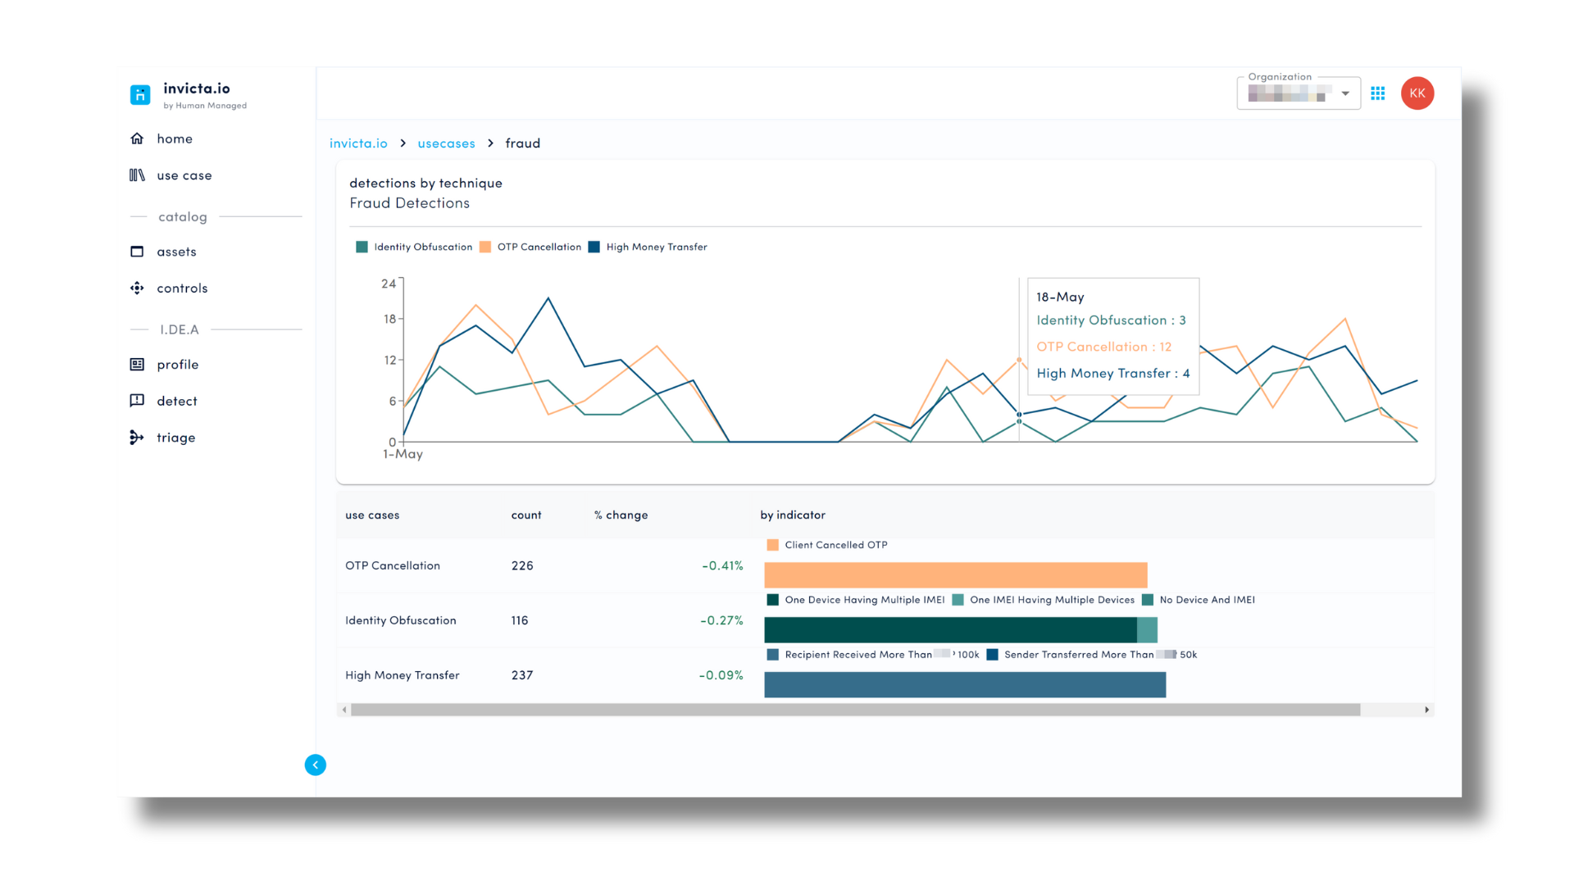Click the Client Cancelled OTP legend swatch
The width and height of the screenshot is (1574, 885).
772,545
